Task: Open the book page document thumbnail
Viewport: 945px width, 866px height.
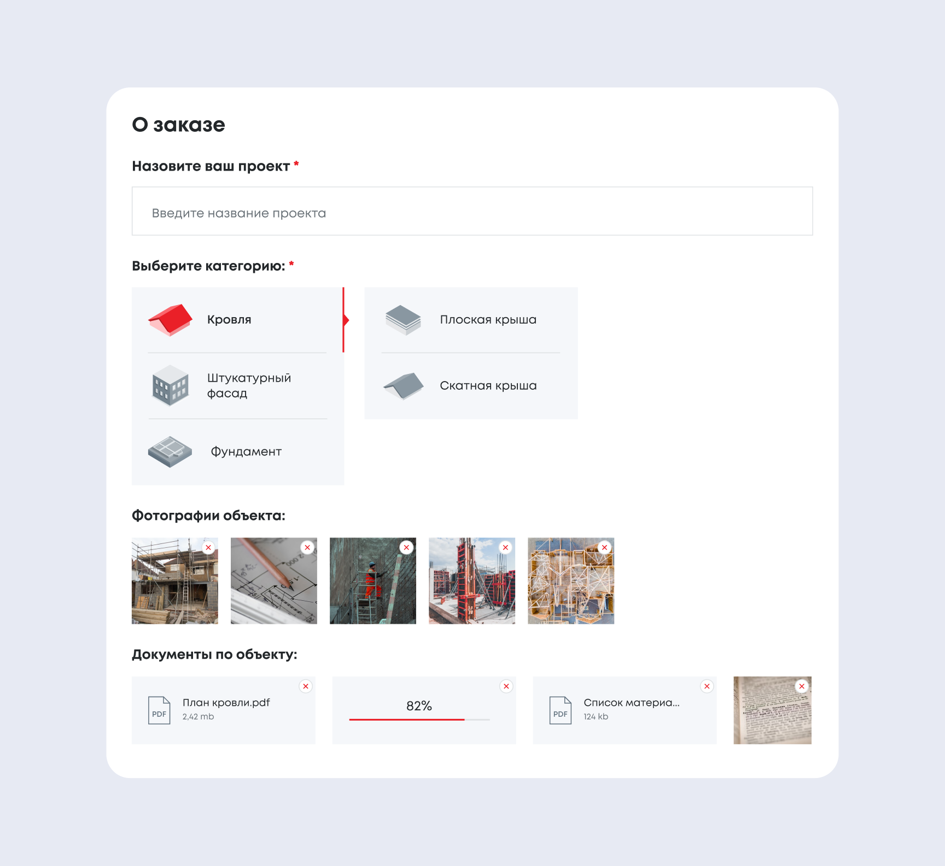Action: (x=772, y=710)
